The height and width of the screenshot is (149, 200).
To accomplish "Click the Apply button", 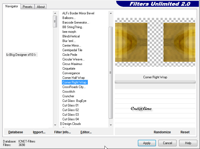I will pyautogui.click(x=147, y=143).
